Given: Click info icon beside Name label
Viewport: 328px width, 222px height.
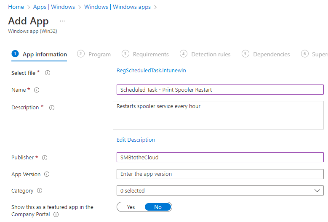Looking at the screenshot, I should pyautogui.click(x=37, y=90).
